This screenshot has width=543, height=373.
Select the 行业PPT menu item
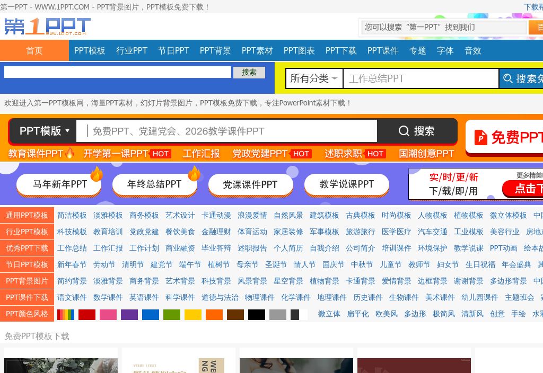[132, 50]
